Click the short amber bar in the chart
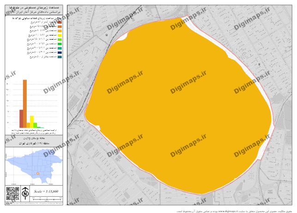The image size is (297, 213). pyautogui.click(x=28, y=125)
